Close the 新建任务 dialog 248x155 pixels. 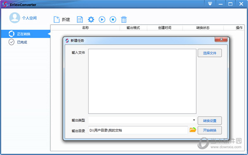point(221,39)
